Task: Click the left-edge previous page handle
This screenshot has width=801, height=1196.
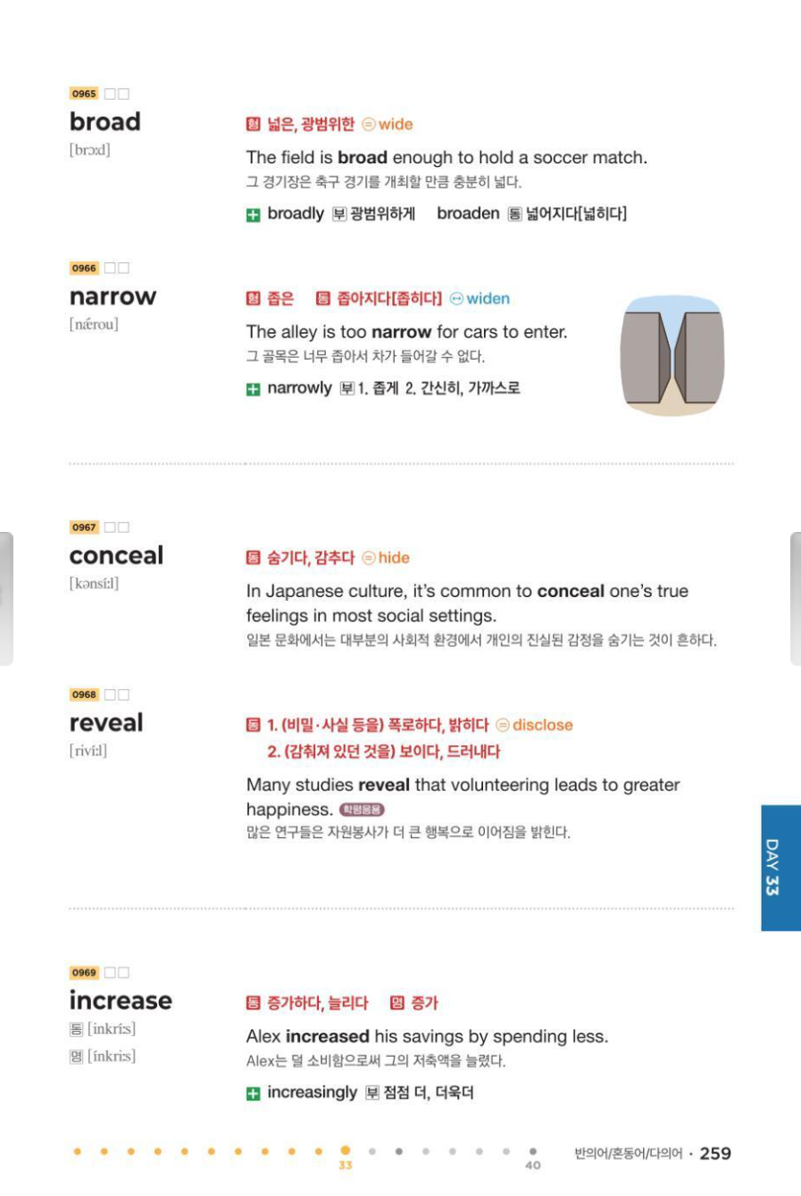Action: click(x=6, y=598)
